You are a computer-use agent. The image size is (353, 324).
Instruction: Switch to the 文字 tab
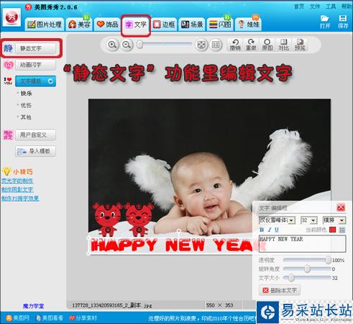(136, 24)
